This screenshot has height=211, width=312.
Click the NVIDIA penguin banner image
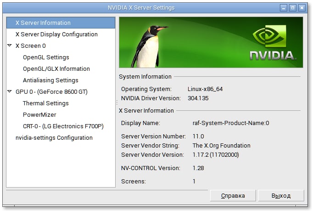pos(211,42)
